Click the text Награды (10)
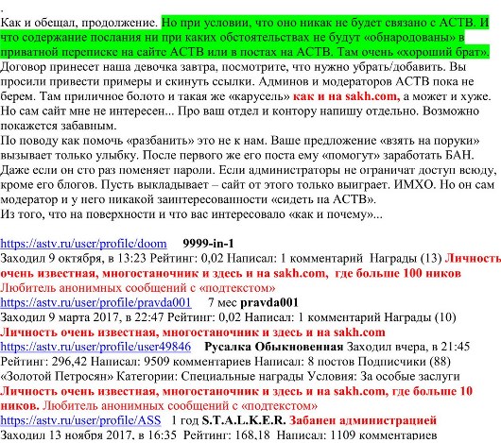The image size is (501, 443). pyautogui.click(x=420, y=317)
